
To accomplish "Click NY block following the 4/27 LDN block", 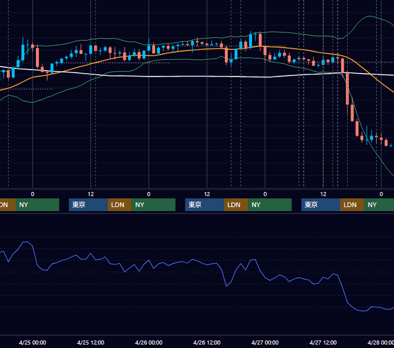I will pos(379,205).
